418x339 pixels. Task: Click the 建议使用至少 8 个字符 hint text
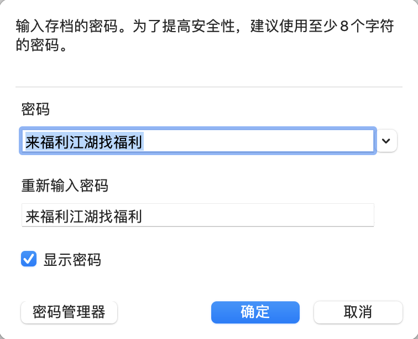point(322,27)
